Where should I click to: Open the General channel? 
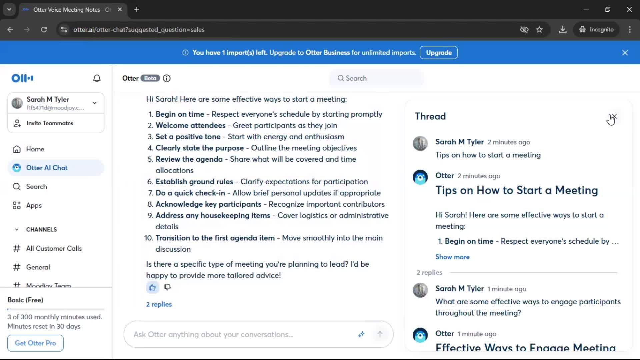tap(56, 267)
